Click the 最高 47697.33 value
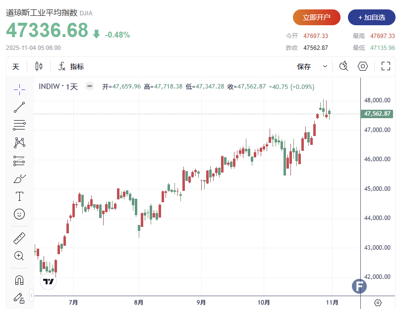 [x=383, y=36]
